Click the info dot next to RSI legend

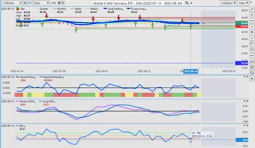click(x=24, y=126)
